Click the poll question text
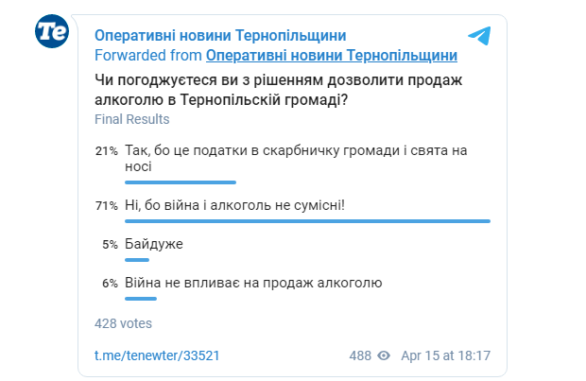This screenshot has height=381, width=586. click(x=279, y=90)
